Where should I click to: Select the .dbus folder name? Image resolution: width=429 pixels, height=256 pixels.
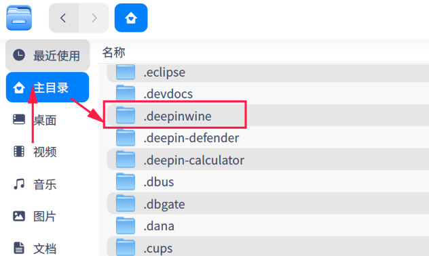tap(159, 182)
